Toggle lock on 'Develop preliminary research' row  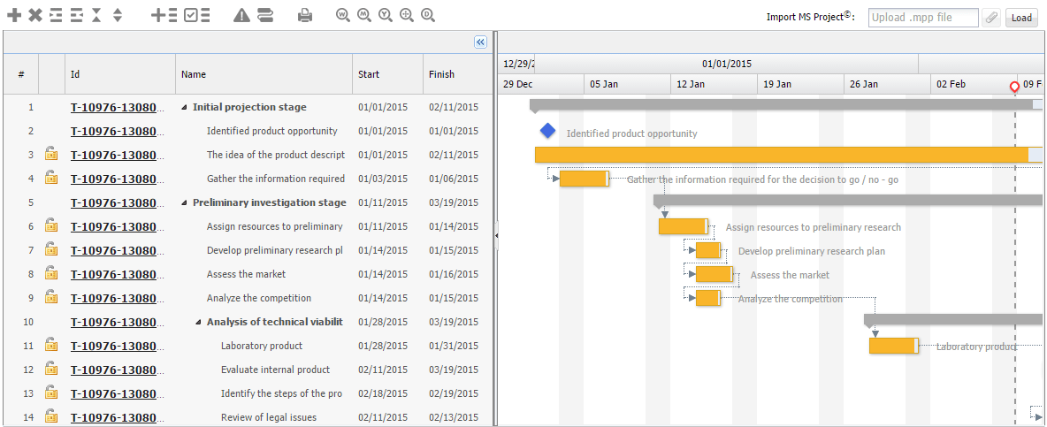pyautogui.click(x=50, y=249)
